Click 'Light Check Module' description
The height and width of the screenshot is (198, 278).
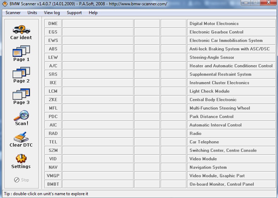(x=209, y=91)
